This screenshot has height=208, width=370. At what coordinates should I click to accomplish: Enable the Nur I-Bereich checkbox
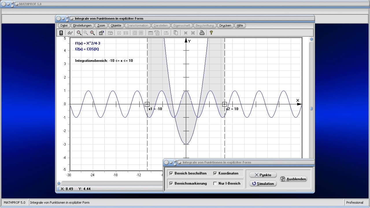pos(215,183)
